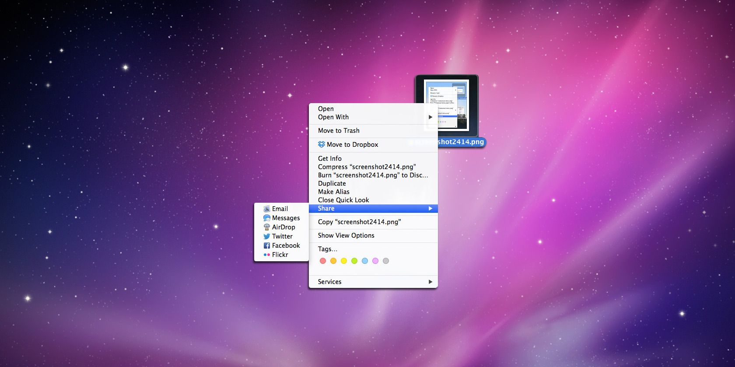Select Duplicate from context menu
The width and height of the screenshot is (735, 367).
(x=332, y=183)
